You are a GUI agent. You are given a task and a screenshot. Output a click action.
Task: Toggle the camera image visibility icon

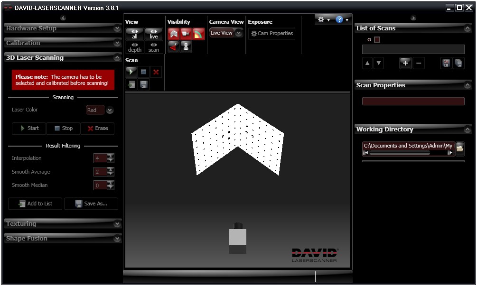coord(186,34)
